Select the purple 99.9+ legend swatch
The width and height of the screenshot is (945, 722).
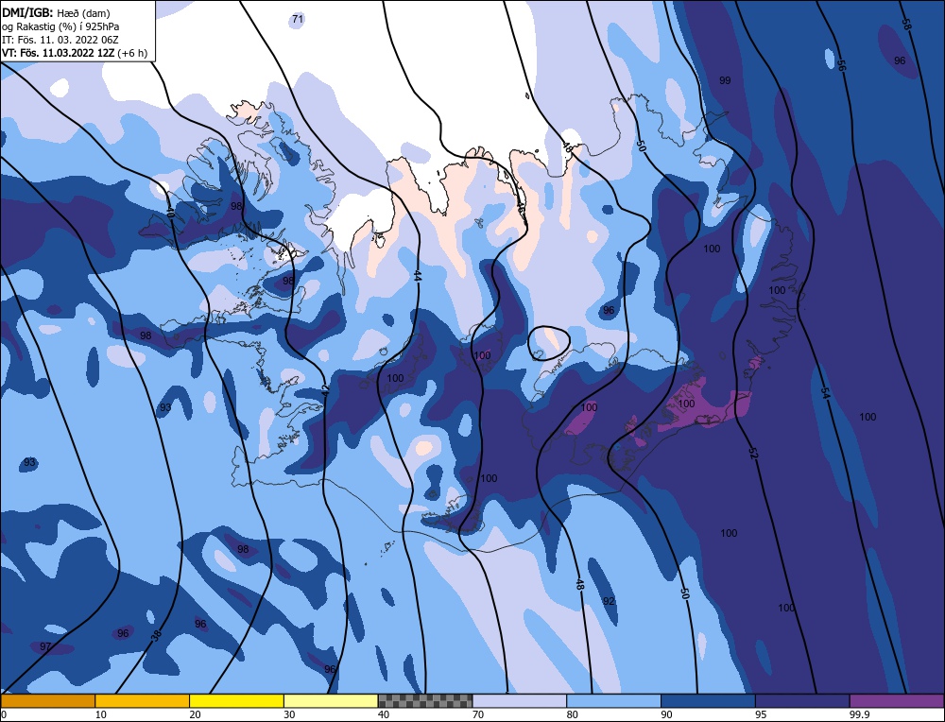[x=897, y=700]
